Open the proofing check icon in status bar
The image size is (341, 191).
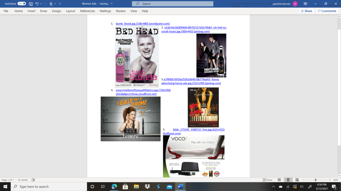click(33, 180)
